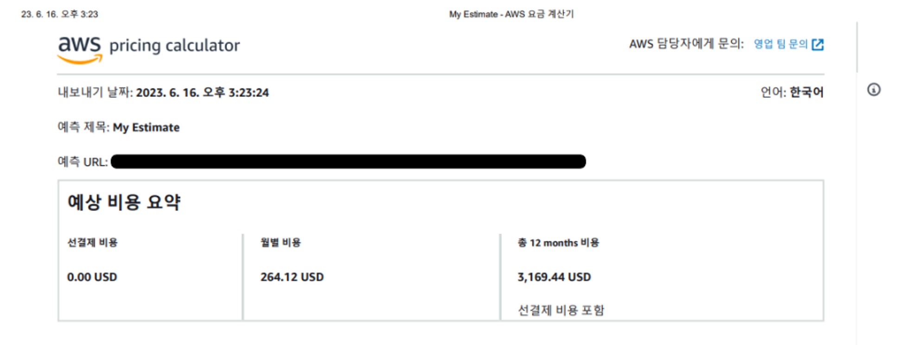Click the blacked-out estimate URL bar
The image size is (908, 345).
(348, 161)
